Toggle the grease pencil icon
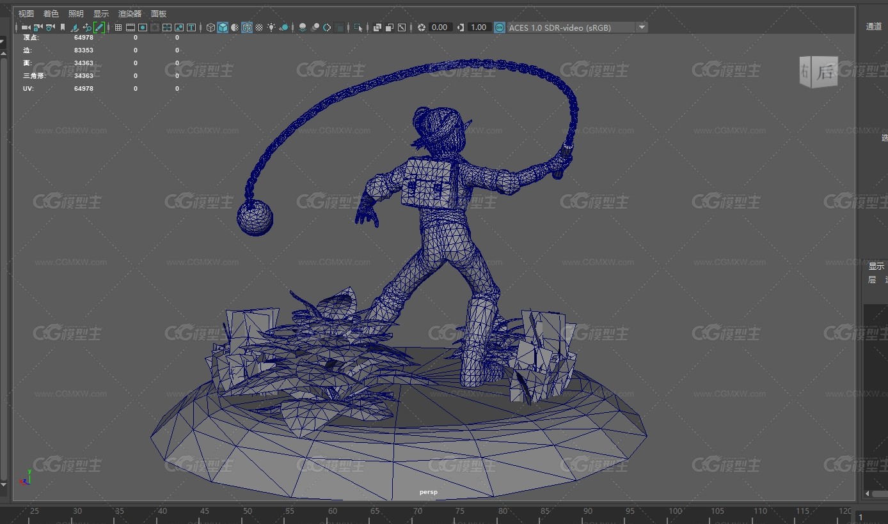 coord(99,27)
